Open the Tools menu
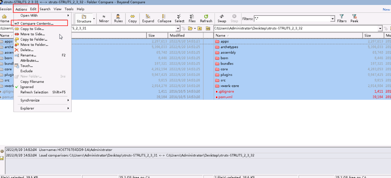Viewport: 391px width, 178px height. click(69, 9)
